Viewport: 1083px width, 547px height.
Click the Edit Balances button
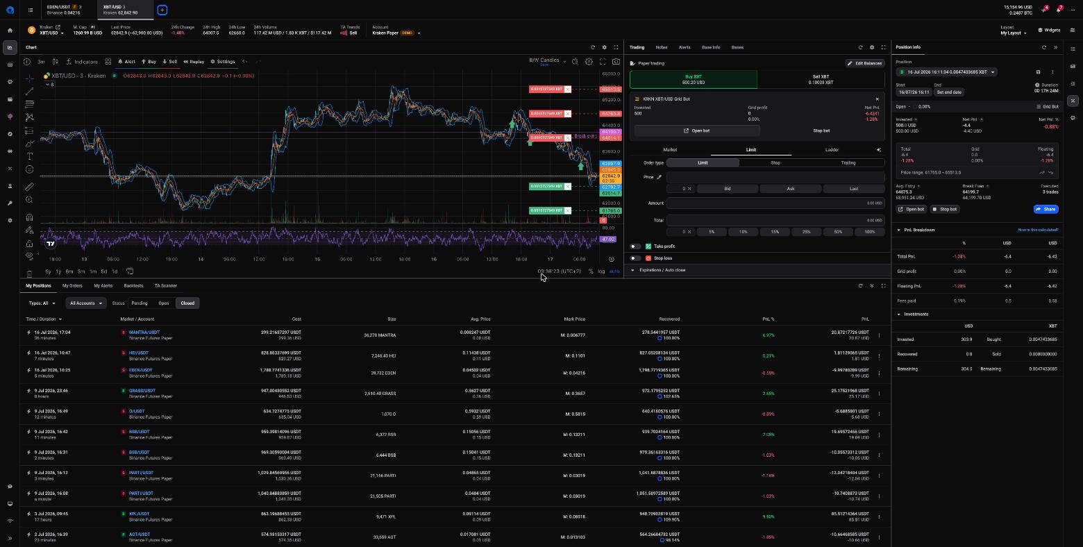tap(864, 63)
